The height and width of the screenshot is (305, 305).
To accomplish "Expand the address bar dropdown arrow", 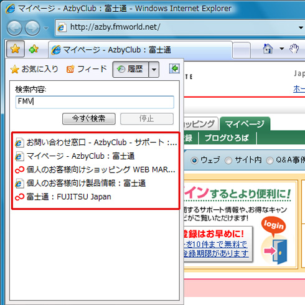I will 301,27.
